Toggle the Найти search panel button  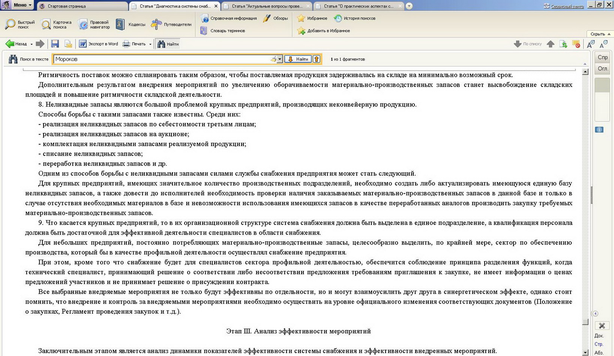tap(168, 44)
